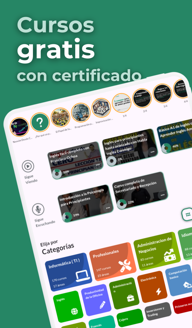
Task: Open Básico A1 de Inglés course
Action: 175,136
